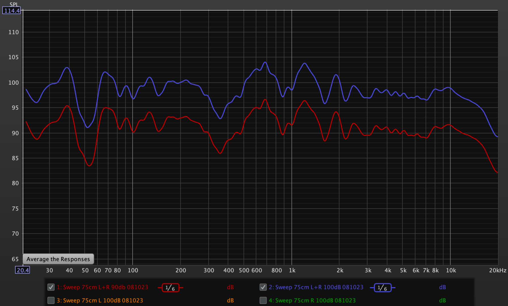Click the 95 label on the SPL axis

tap(15, 108)
